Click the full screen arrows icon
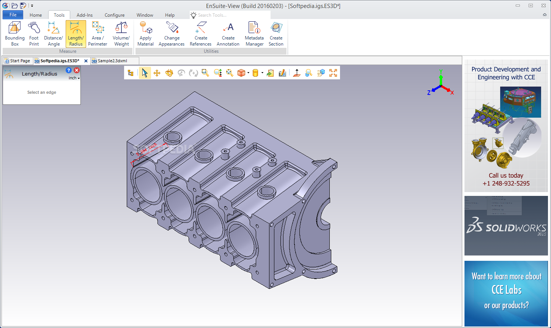Viewport: 551px width, 328px height. [x=333, y=73]
